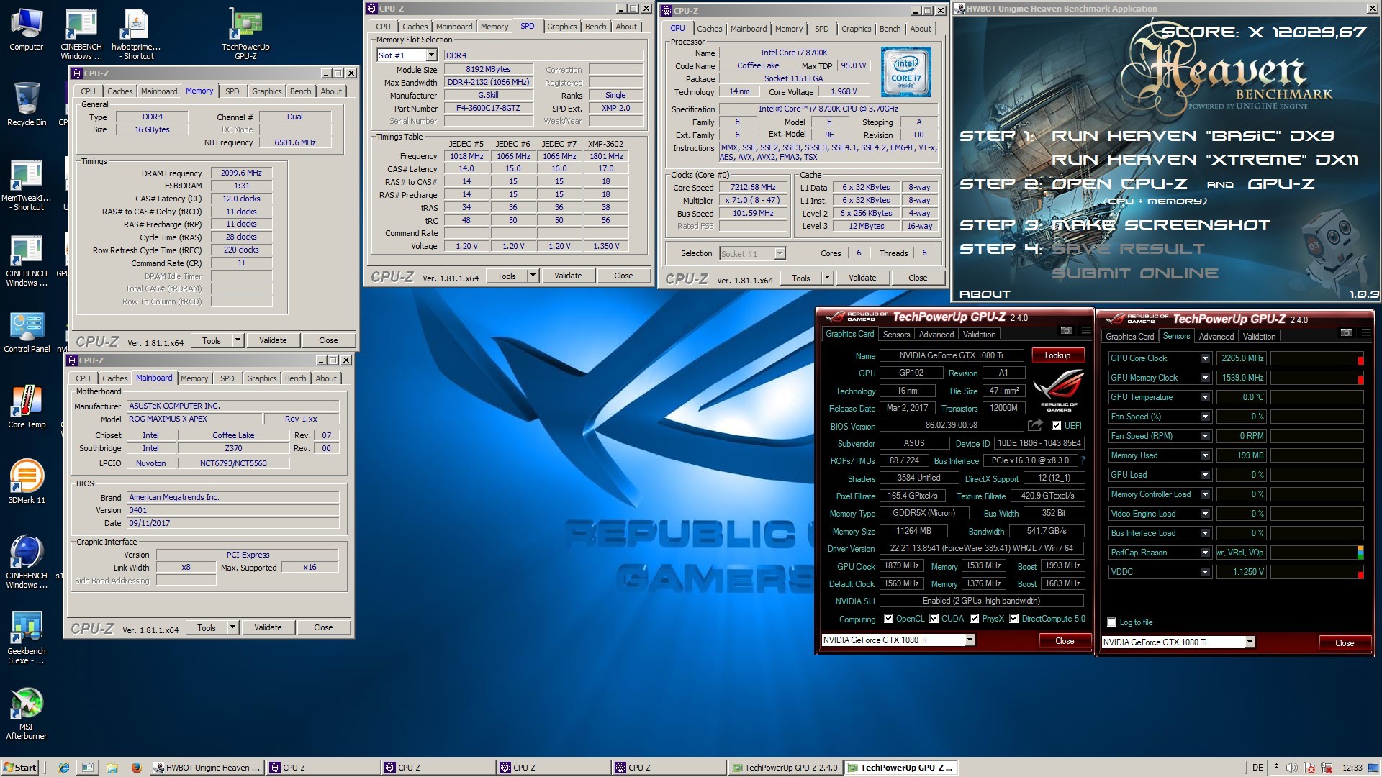Click PerfCap Reason color bar graph
Viewport: 1382px width, 777px height.
pyautogui.click(x=1316, y=553)
